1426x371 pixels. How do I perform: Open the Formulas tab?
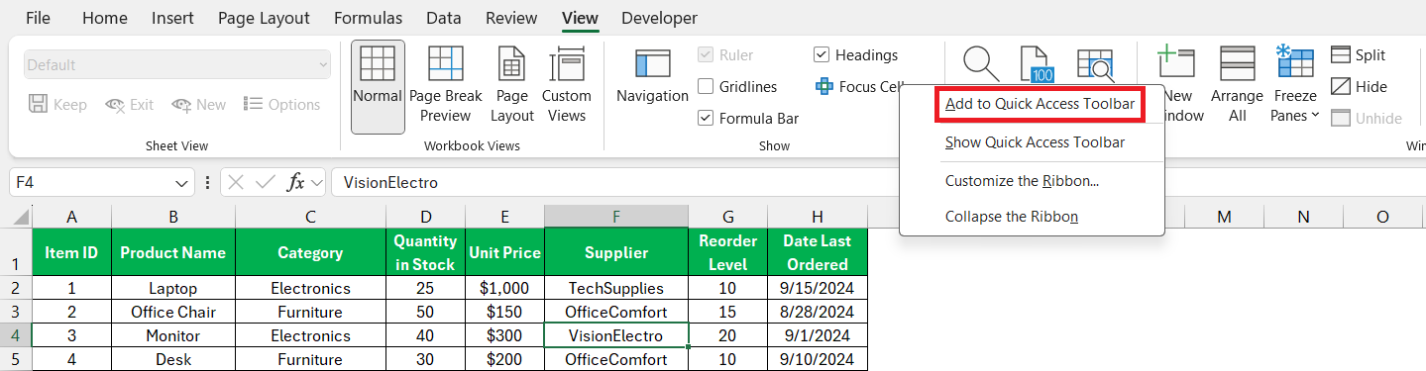point(369,18)
